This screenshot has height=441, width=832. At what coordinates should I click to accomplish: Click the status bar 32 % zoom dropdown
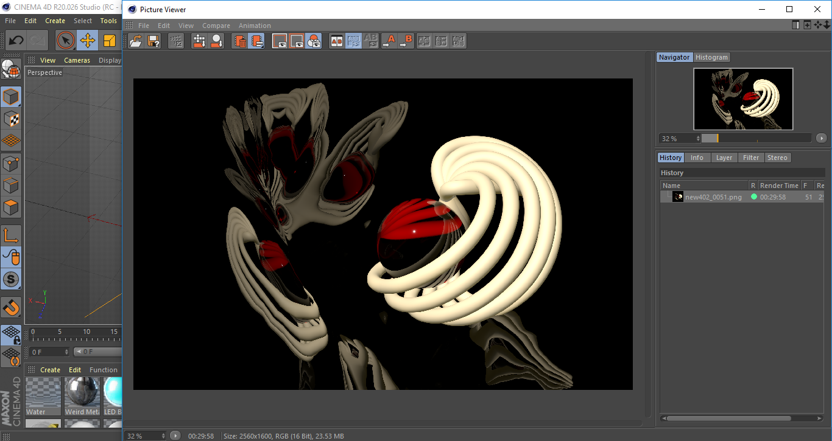[x=146, y=436]
